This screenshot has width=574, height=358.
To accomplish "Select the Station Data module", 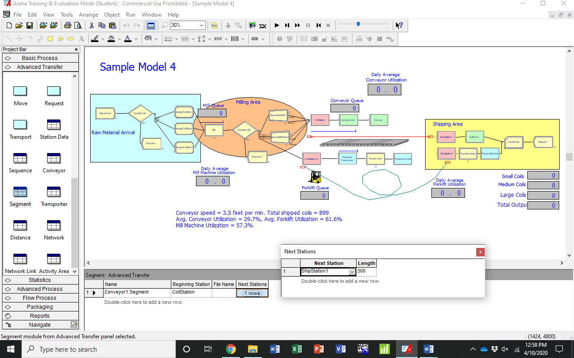I will point(54,125).
